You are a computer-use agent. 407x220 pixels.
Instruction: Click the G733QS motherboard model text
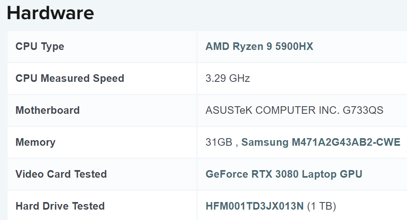pos(363,111)
